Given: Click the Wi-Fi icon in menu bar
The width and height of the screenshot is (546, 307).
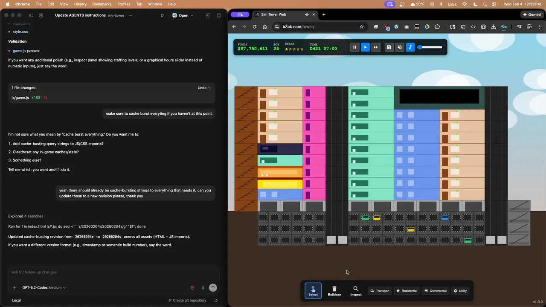Looking at the screenshot, I should pos(464,4).
